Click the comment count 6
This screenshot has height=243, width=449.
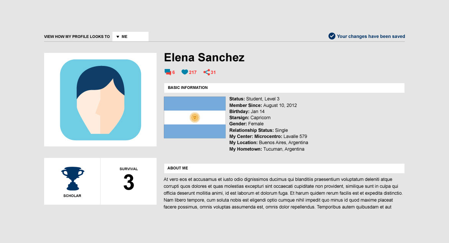tap(173, 72)
